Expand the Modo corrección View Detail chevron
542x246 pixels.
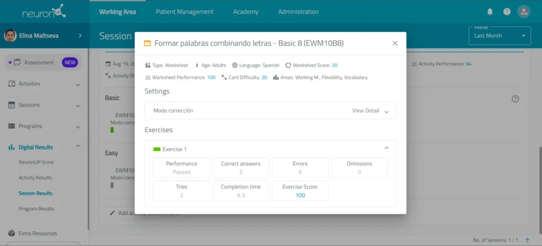tap(386, 111)
